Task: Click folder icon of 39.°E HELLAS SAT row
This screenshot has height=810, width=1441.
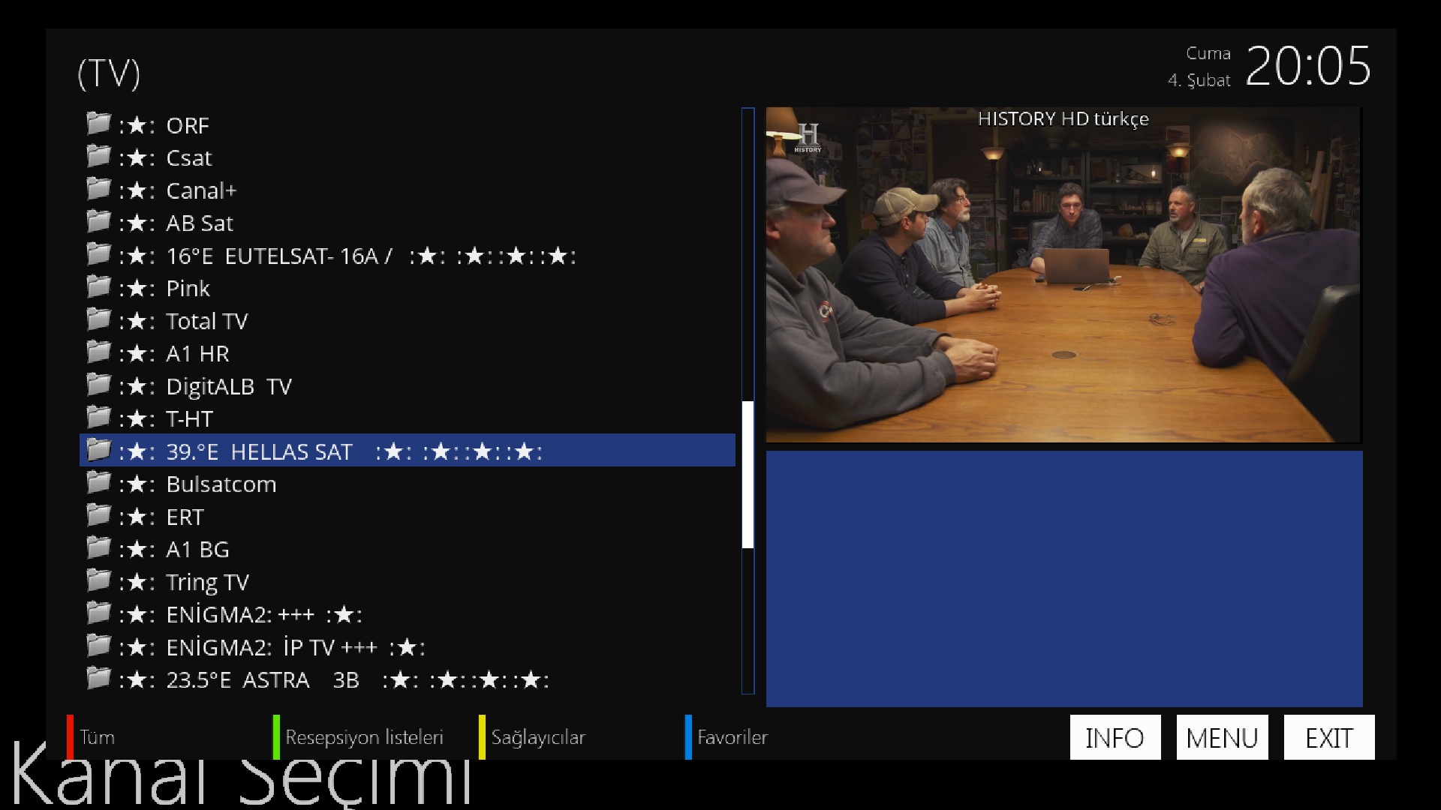Action: (98, 449)
